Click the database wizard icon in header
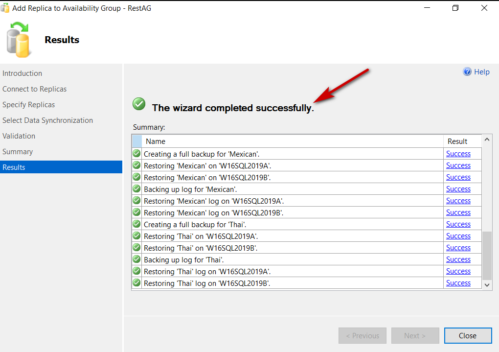 19,40
